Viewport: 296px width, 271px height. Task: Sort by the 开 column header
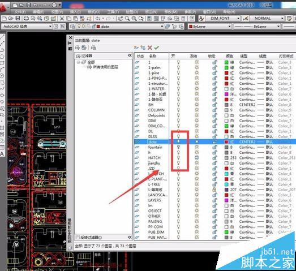173,56
